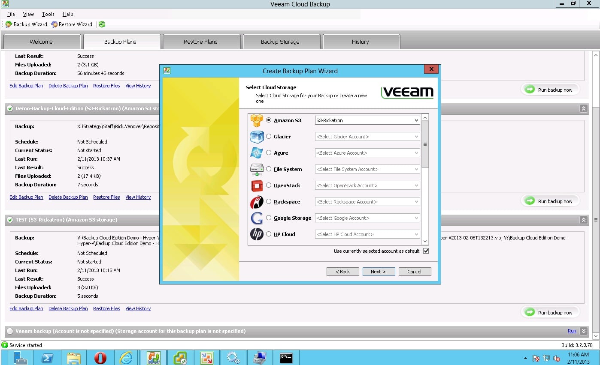Open the S3-Rickatron account dropdown
The width and height of the screenshot is (600, 365).
point(367,120)
